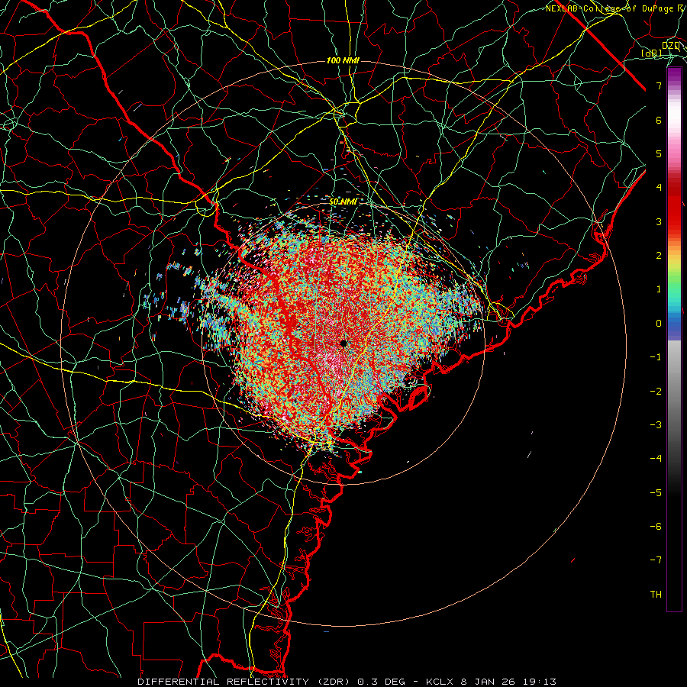Click the "-1" value on the color scale

(x=656, y=357)
